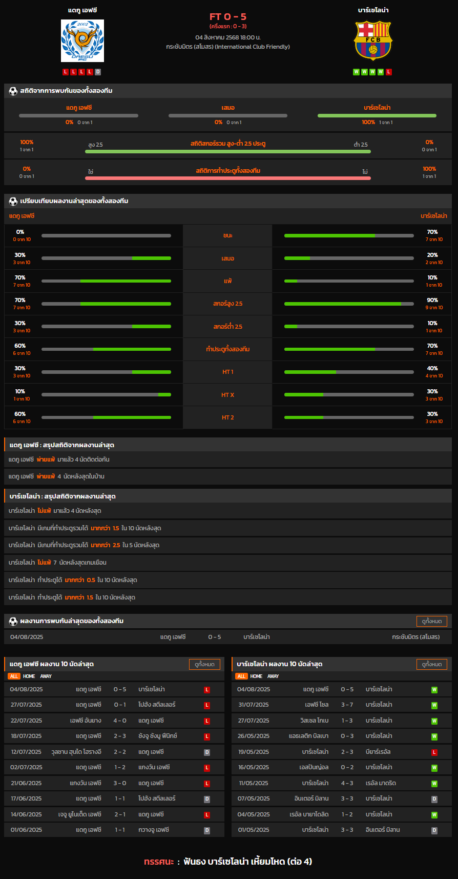Click the over-under 2.5 goals green bar
The width and height of the screenshot is (458, 879).
click(228, 151)
